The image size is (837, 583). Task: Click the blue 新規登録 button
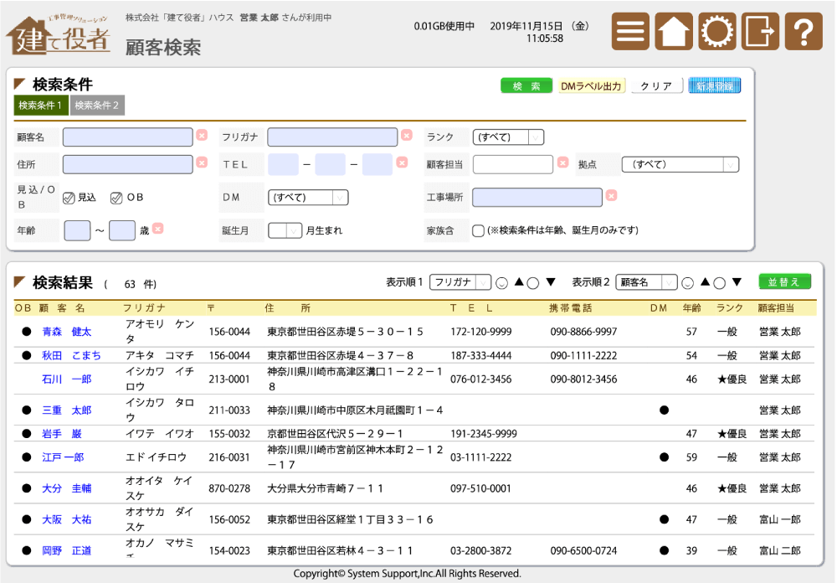[x=715, y=86]
